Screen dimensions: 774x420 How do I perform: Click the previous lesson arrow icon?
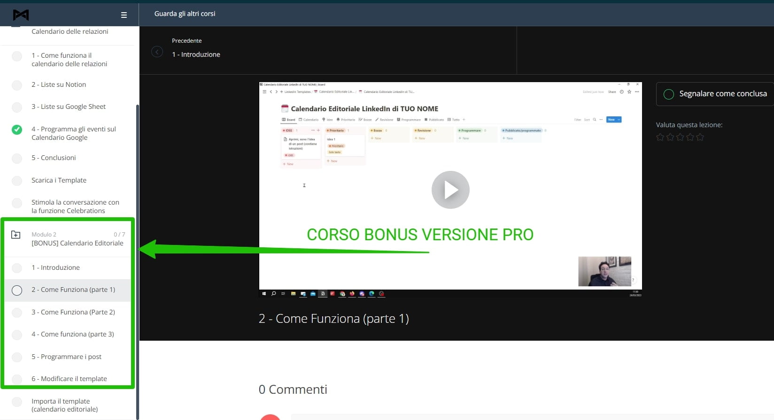(157, 52)
